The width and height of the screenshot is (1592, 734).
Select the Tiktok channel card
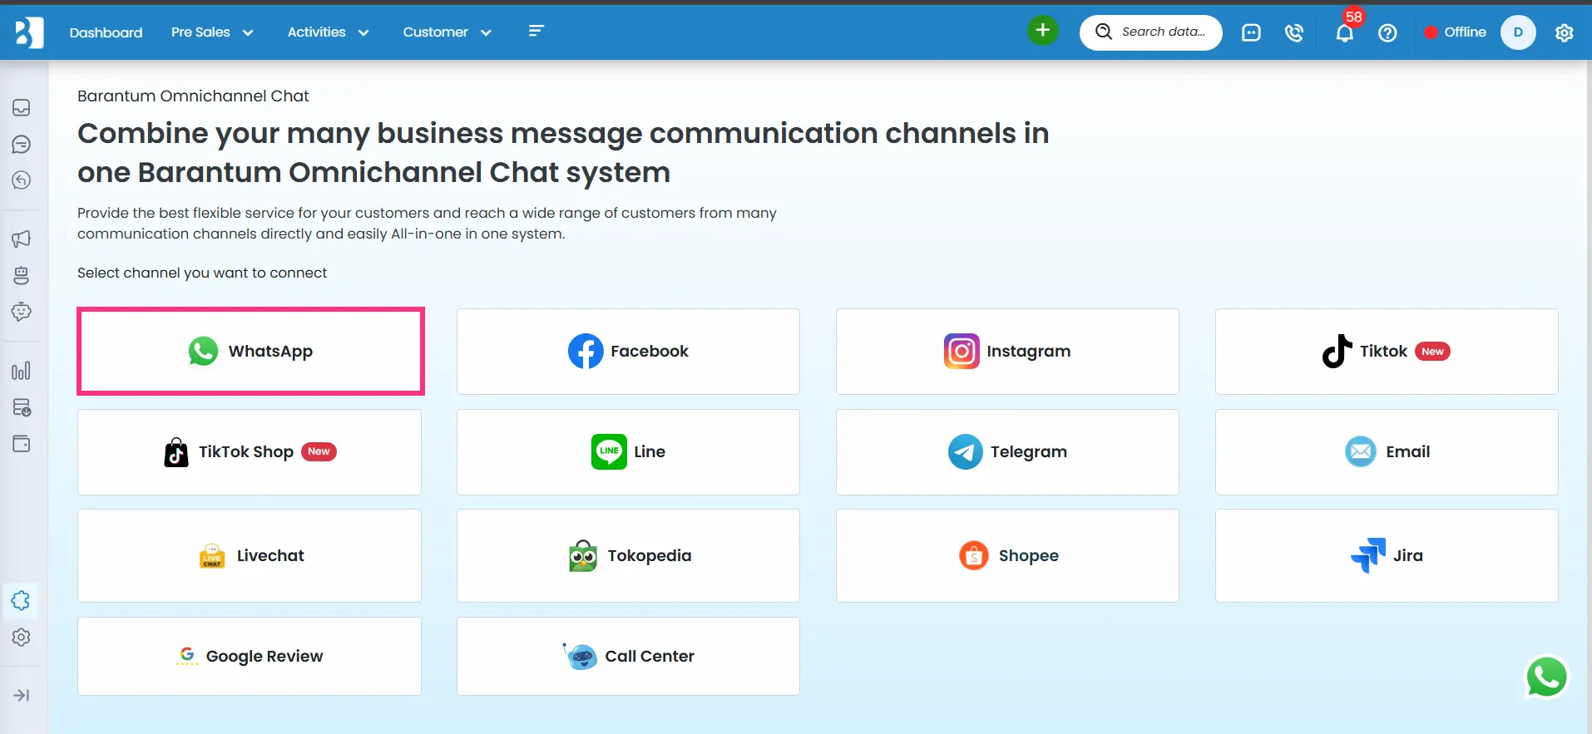(x=1387, y=352)
